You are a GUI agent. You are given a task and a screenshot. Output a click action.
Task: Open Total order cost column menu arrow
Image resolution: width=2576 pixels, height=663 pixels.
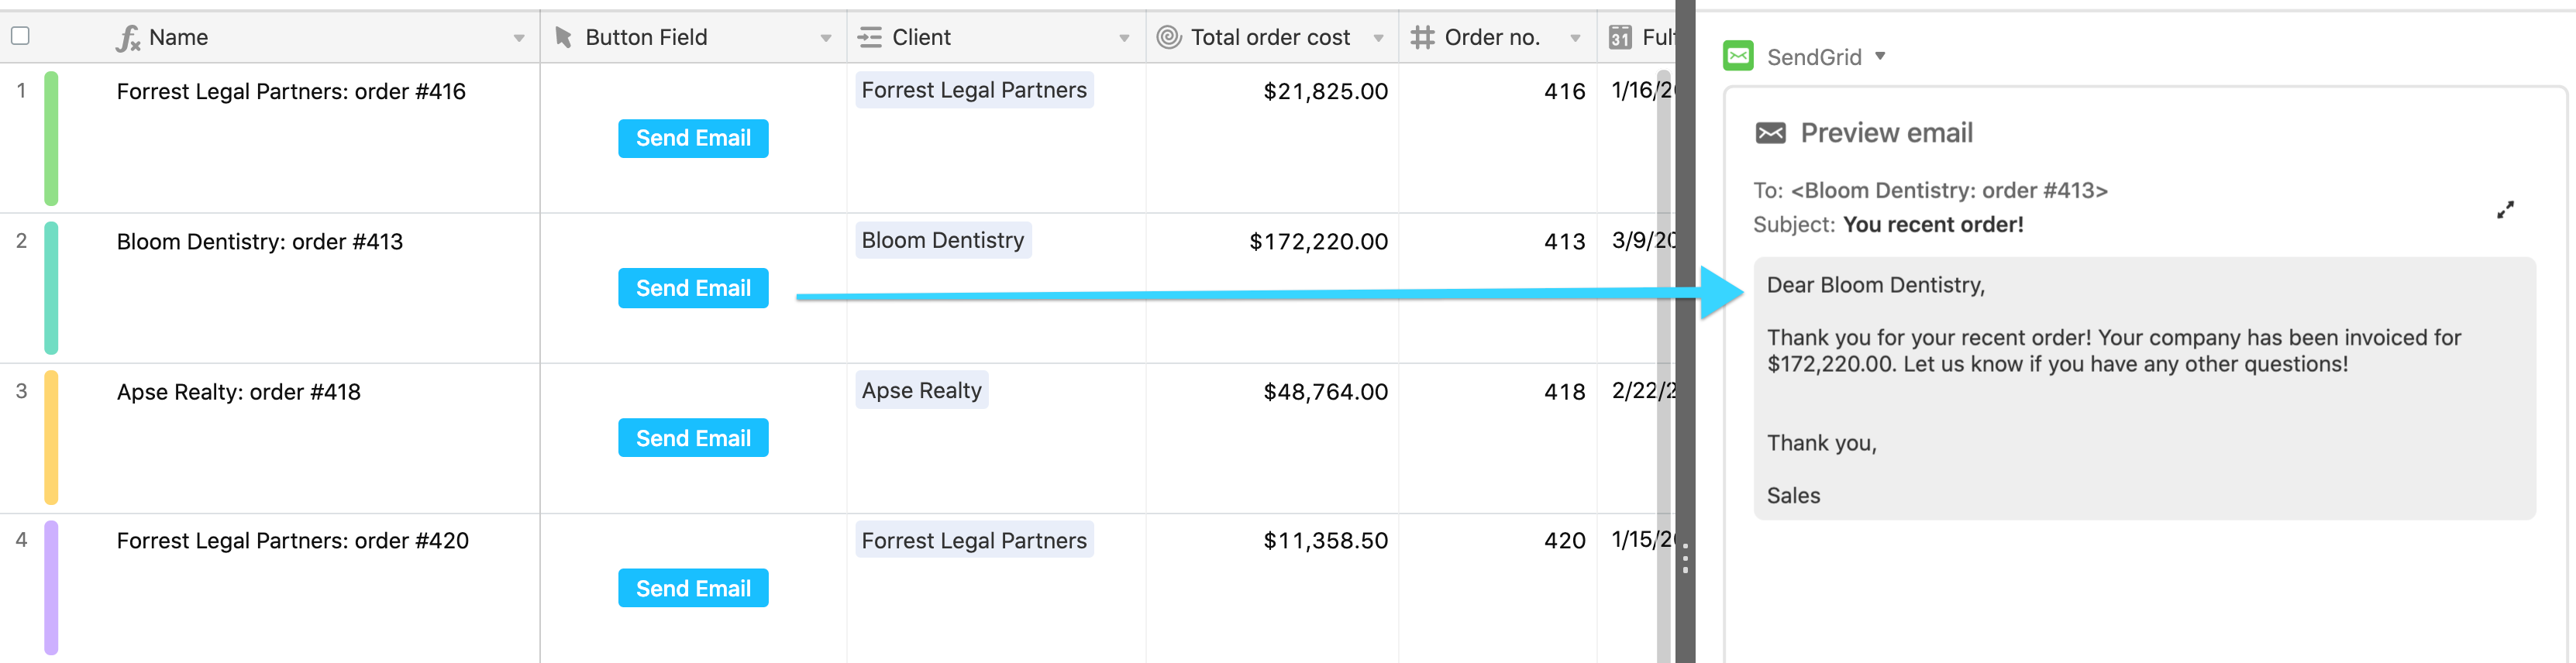tap(1378, 39)
